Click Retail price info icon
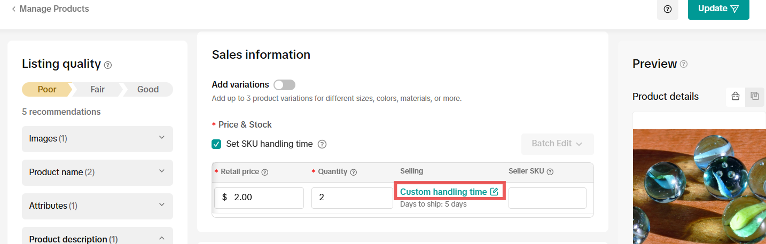The width and height of the screenshot is (766, 244). point(265,172)
